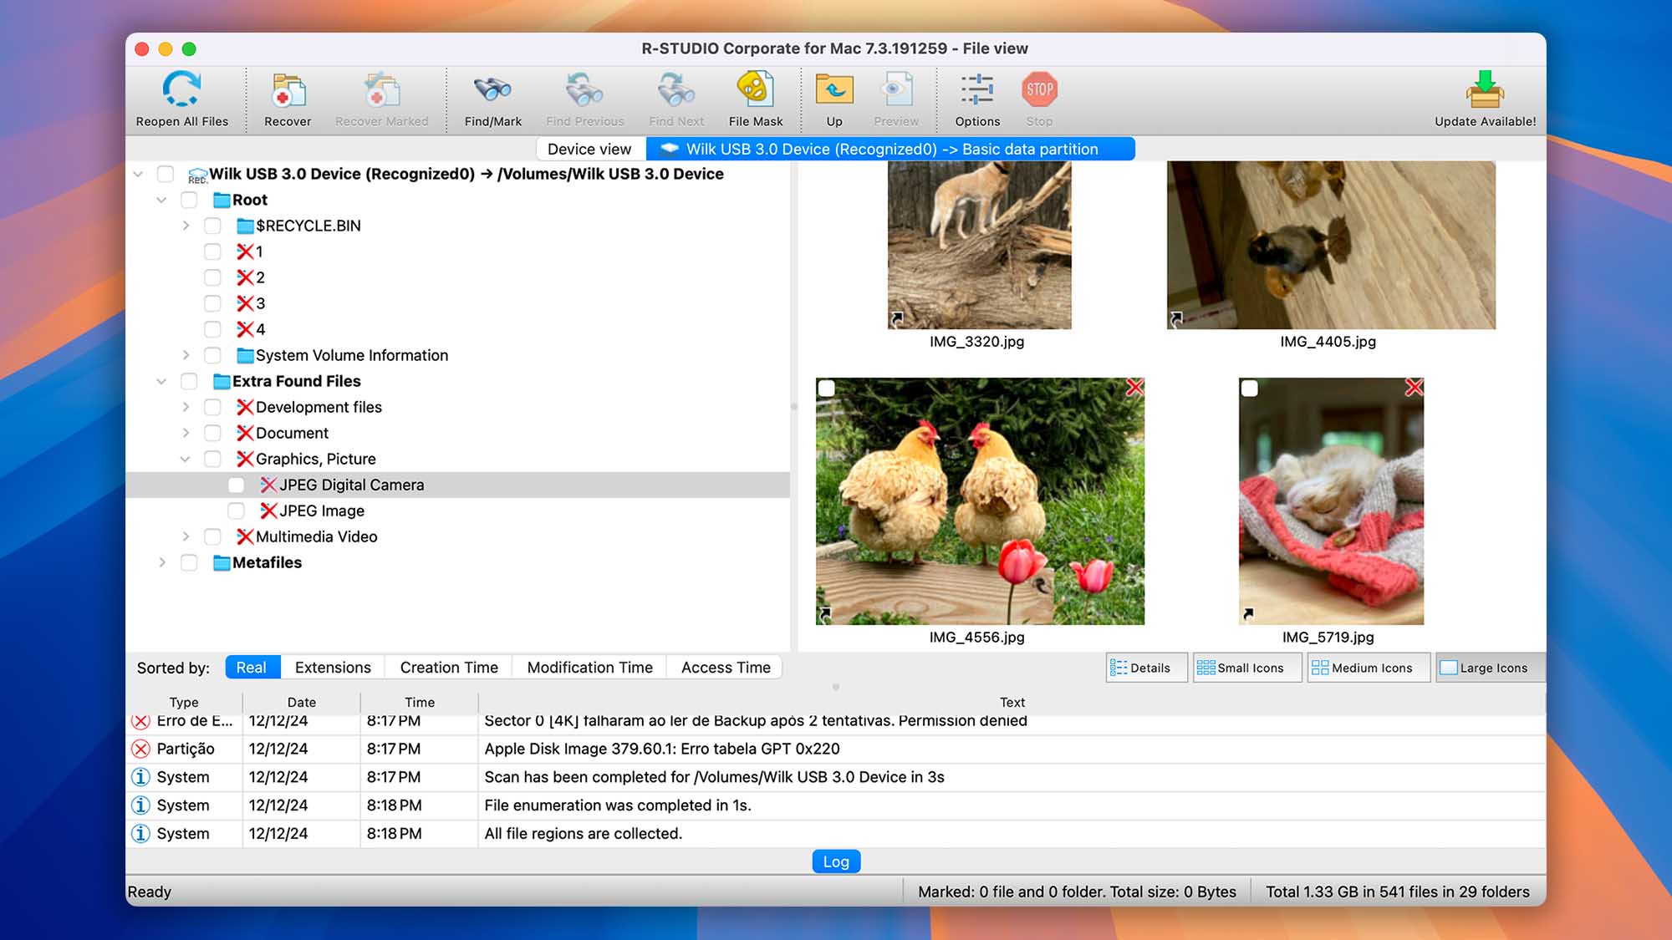
Task: Click the error icon on Partição log row
Action: (140, 749)
